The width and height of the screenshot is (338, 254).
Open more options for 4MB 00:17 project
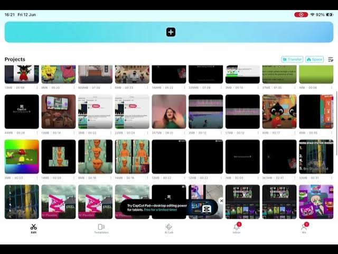click(295, 133)
